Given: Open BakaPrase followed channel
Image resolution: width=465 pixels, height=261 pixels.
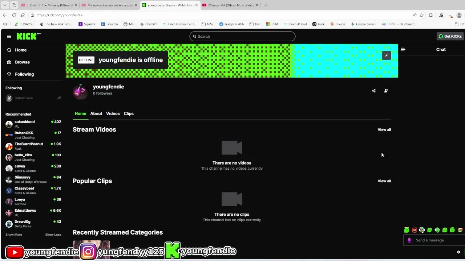Looking at the screenshot, I should 33,98.
